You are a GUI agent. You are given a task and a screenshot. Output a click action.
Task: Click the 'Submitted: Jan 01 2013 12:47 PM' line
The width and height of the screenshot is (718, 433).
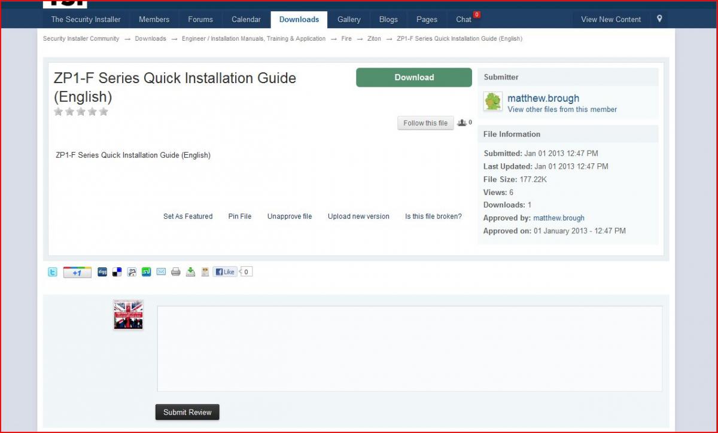point(541,154)
